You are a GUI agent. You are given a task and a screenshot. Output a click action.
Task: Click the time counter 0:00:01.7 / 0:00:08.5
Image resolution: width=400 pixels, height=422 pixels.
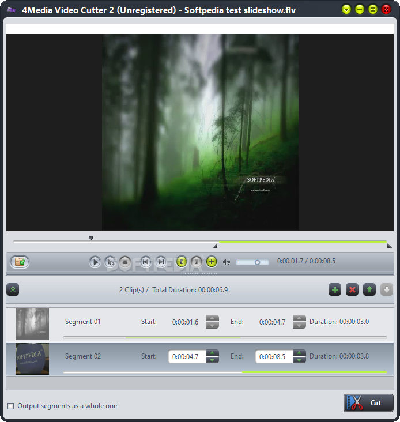(x=306, y=261)
